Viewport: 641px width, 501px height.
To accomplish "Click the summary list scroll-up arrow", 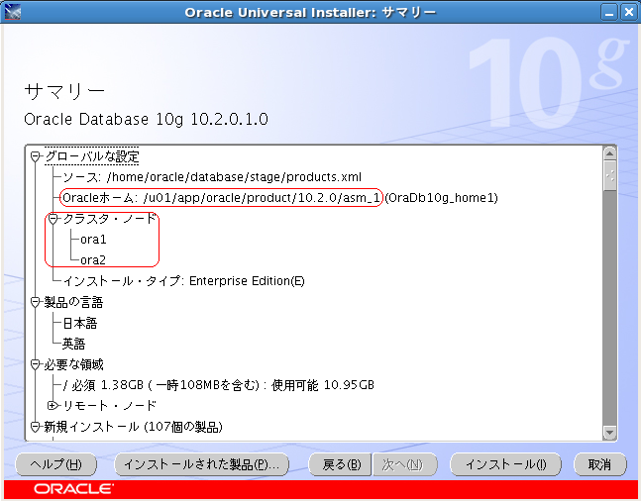I will [x=609, y=153].
